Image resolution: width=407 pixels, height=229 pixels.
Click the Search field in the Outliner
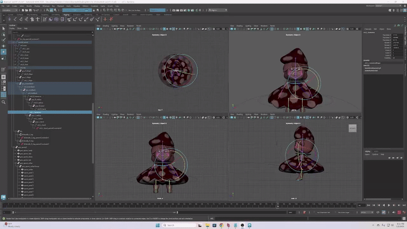[x=51, y=32]
